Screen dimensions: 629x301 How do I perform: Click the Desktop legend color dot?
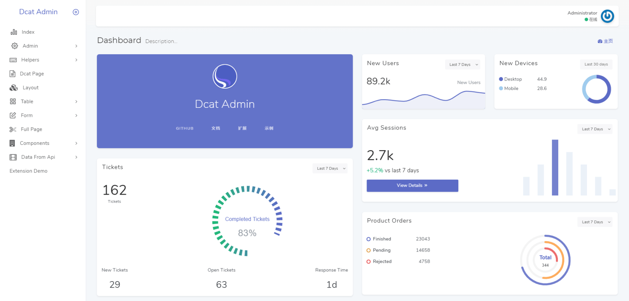501,79
